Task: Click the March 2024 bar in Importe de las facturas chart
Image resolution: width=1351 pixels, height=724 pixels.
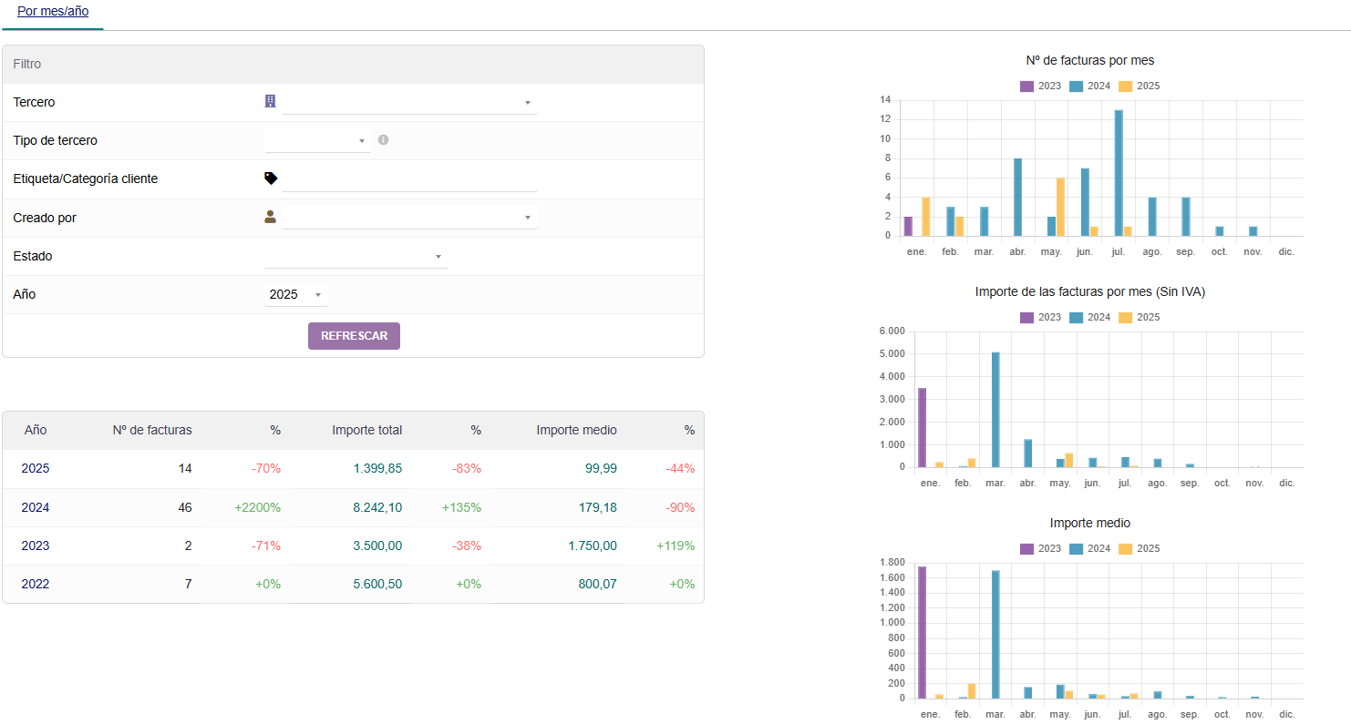Action: [995, 410]
